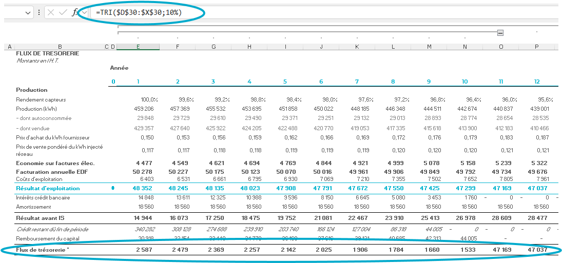
Task: Select column L header
Action: pos(393,47)
